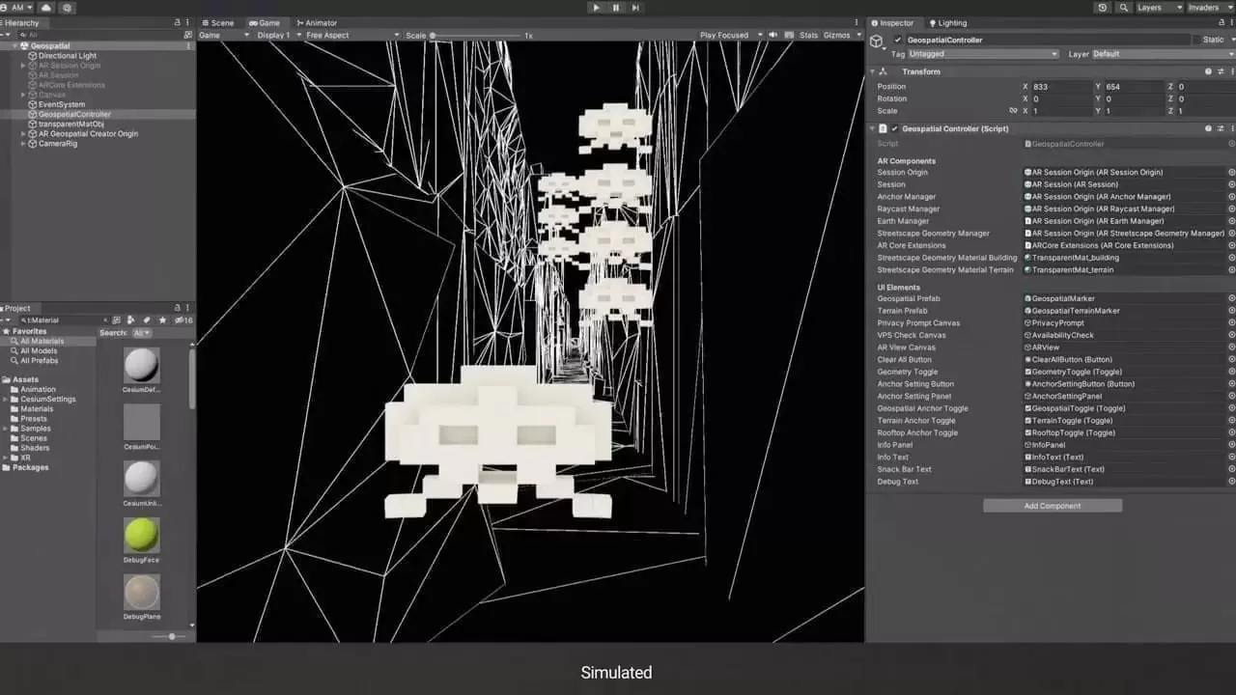Mute game audio using the speaker icon
The width and height of the screenshot is (1236, 695).
(772, 36)
